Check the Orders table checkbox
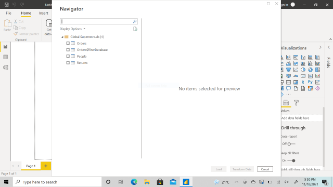 [68, 43]
